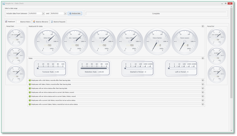Click the start date input field
The height and width of the screenshot is (136, 237).
point(35,13)
